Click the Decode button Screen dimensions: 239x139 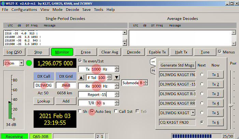coord(134,52)
